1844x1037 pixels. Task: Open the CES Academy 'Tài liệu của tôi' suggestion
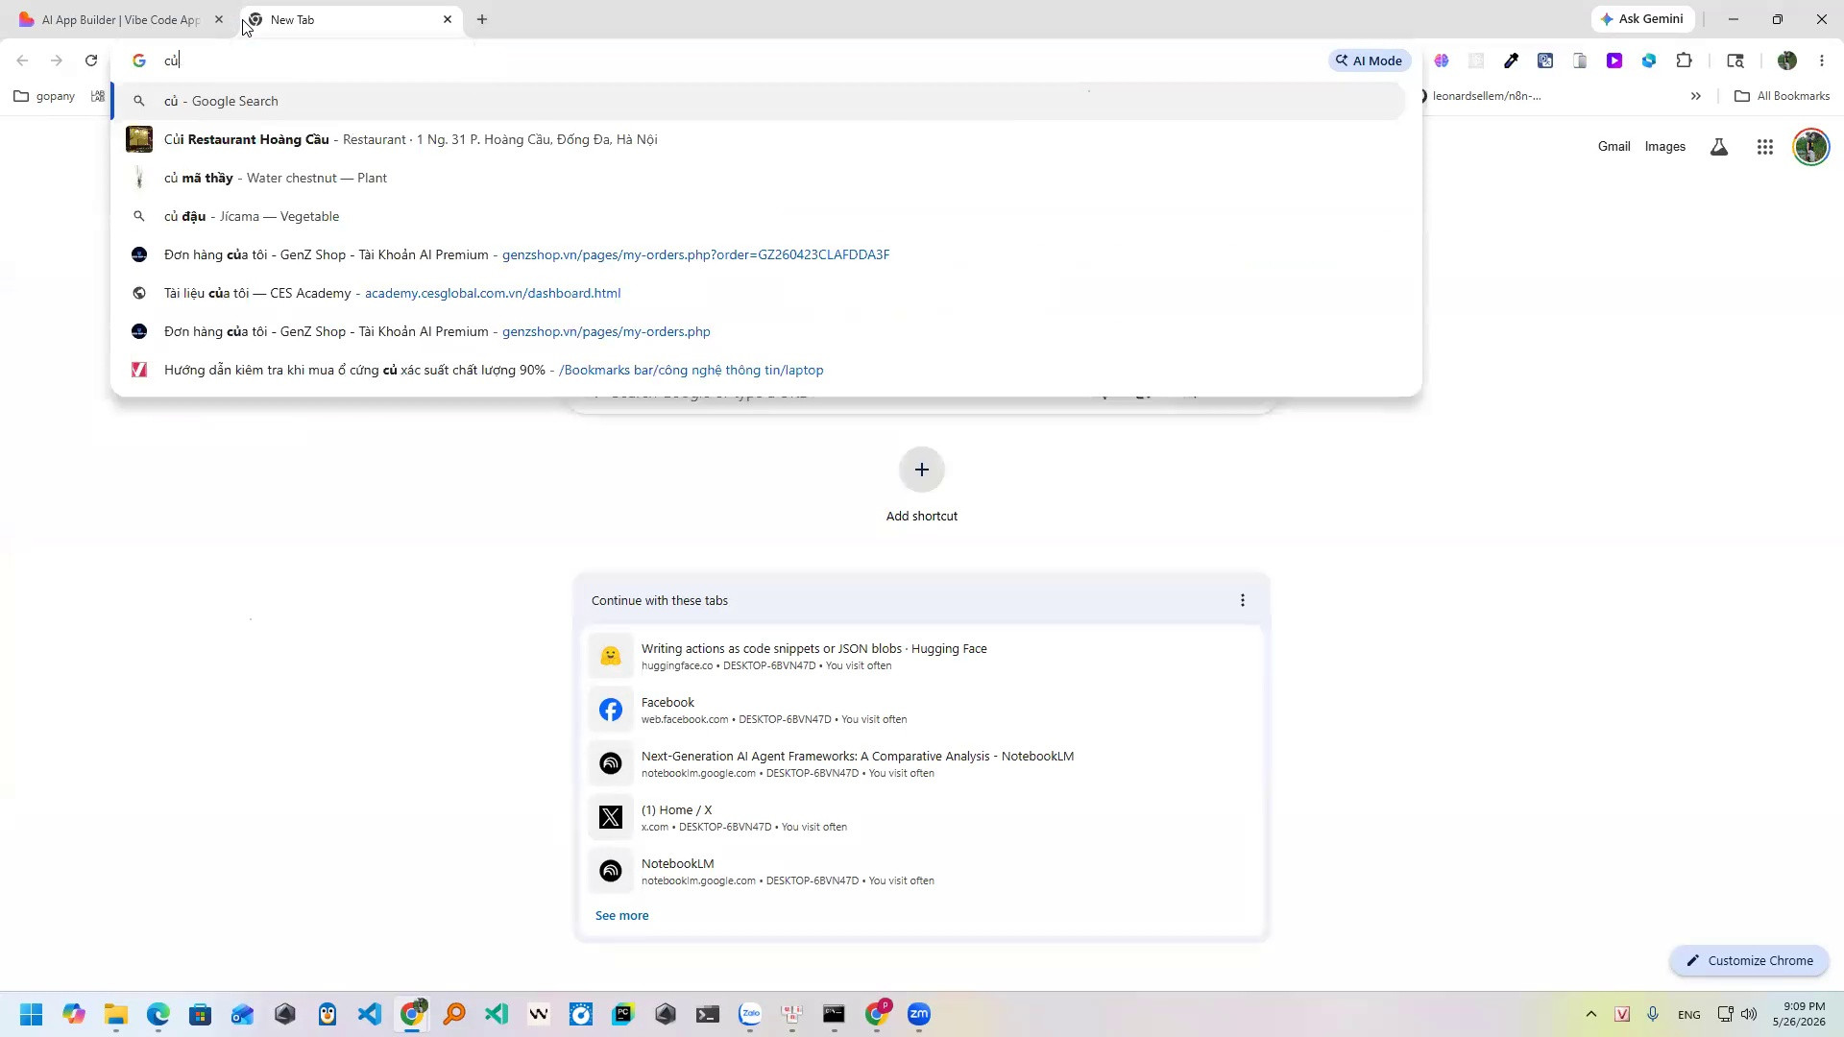[759, 293]
